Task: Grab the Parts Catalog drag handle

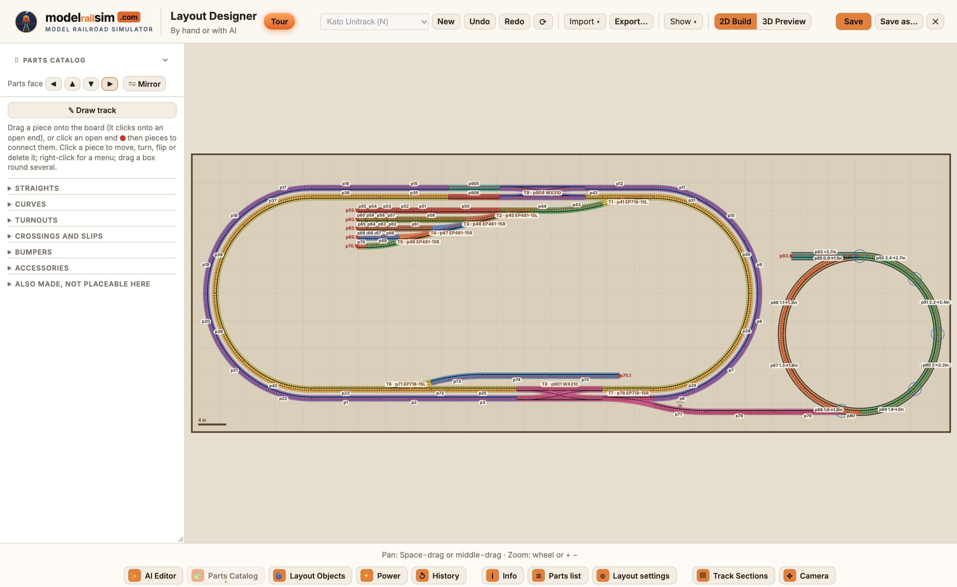Action: tap(17, 60)
